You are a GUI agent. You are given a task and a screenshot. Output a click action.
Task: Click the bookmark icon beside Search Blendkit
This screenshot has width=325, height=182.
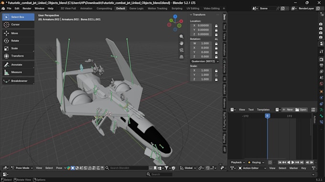pos(155,168)
